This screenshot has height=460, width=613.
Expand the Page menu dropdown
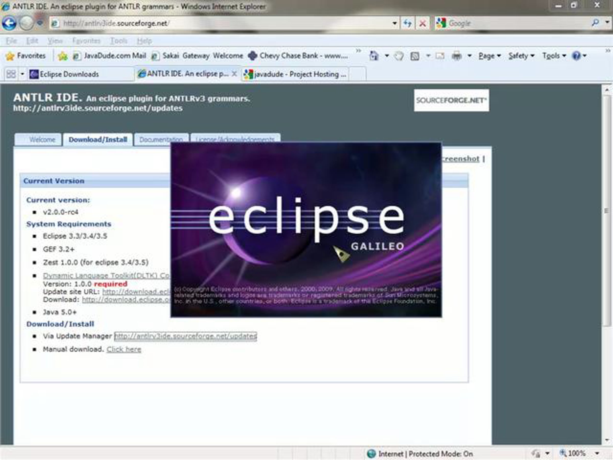click(x=490, y=56)
